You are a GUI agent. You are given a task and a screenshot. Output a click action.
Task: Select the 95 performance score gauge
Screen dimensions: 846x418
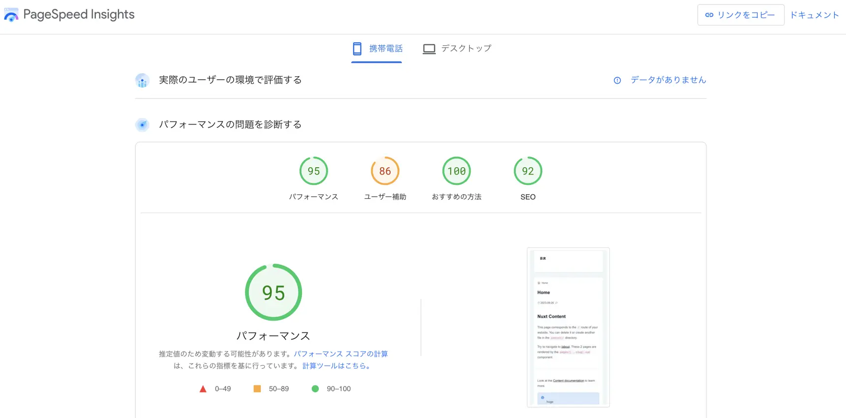click(x=314, y=171)
